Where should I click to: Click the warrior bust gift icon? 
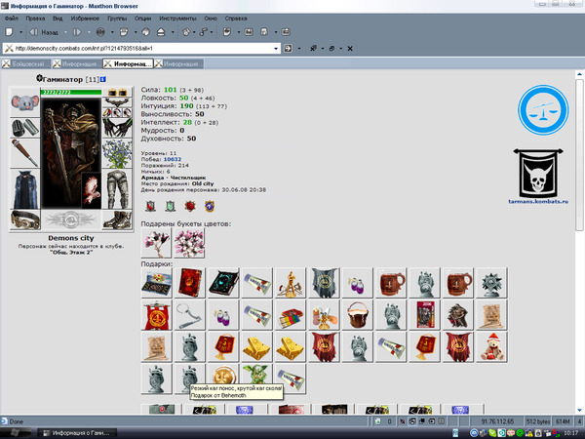458,315
